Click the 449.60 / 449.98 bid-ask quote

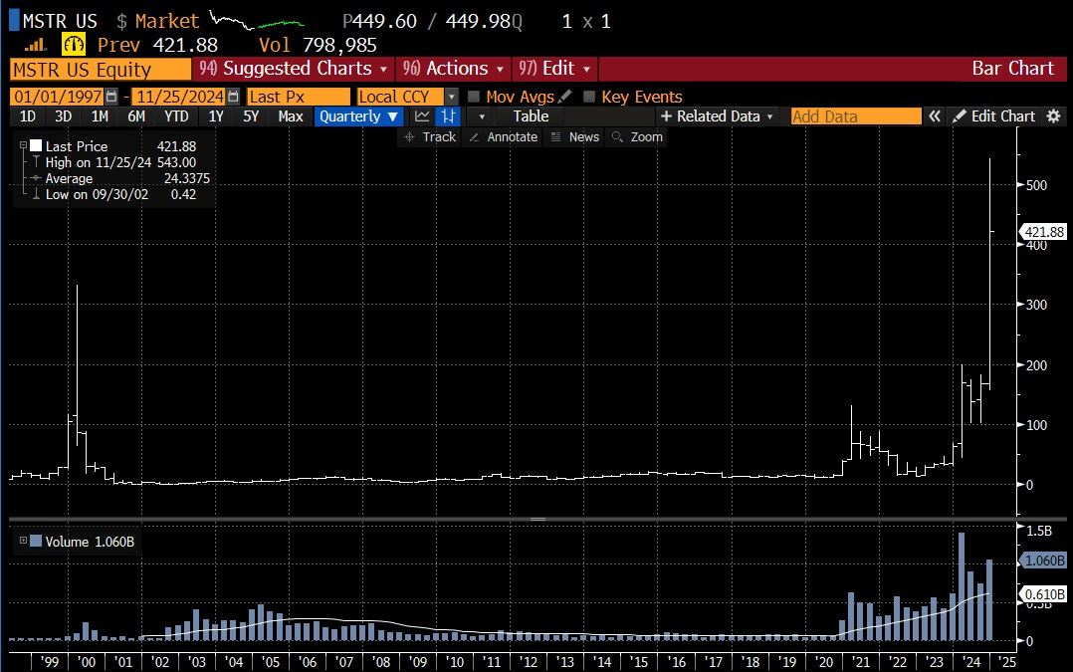pyautogui.click(x=432, y=21)
